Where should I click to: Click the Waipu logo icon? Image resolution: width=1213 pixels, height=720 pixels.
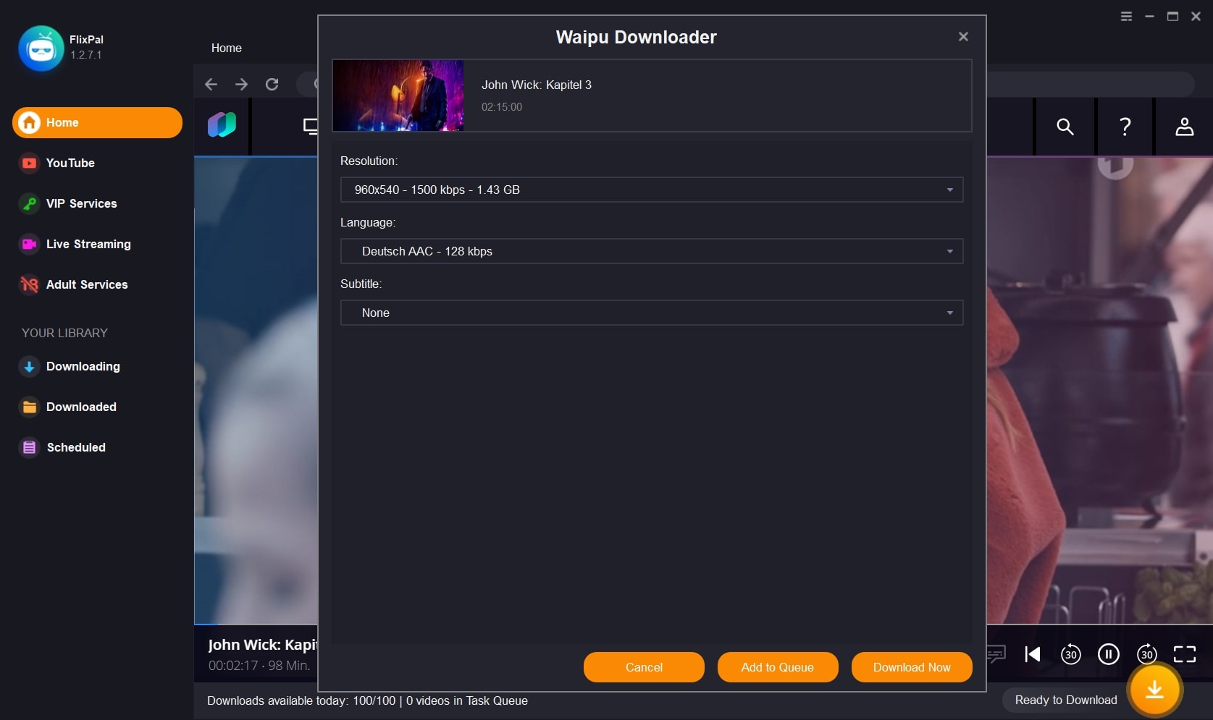point(222,124)
